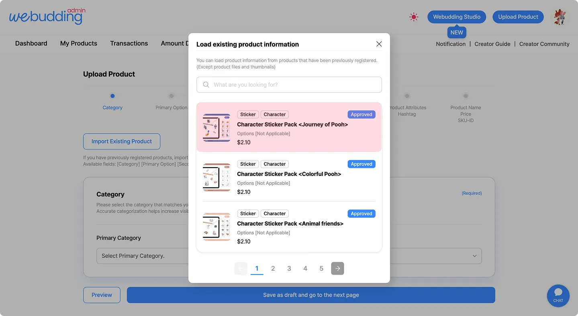
Task: Select the Category step in the progress tracker
Action: click(112, 102)
